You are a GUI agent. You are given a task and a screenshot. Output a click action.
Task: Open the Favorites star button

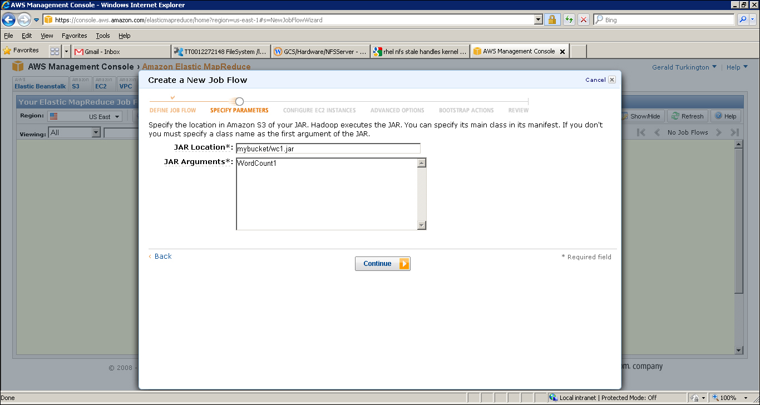coord(21,51)
